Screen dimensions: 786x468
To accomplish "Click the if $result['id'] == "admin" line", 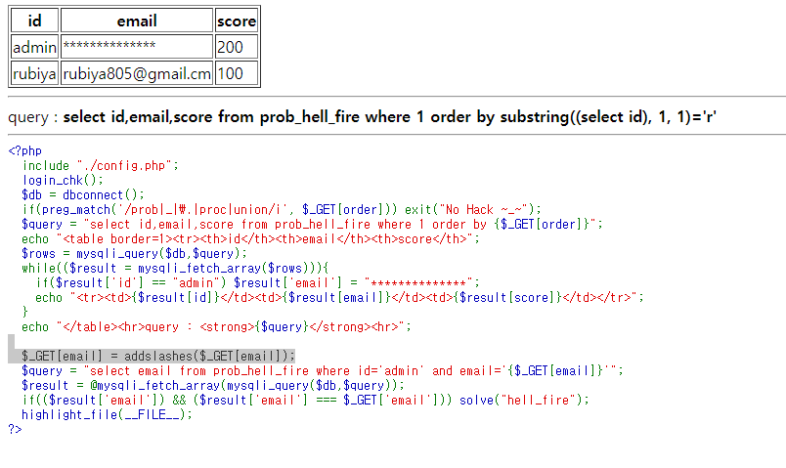I will [x=258, y=282].
